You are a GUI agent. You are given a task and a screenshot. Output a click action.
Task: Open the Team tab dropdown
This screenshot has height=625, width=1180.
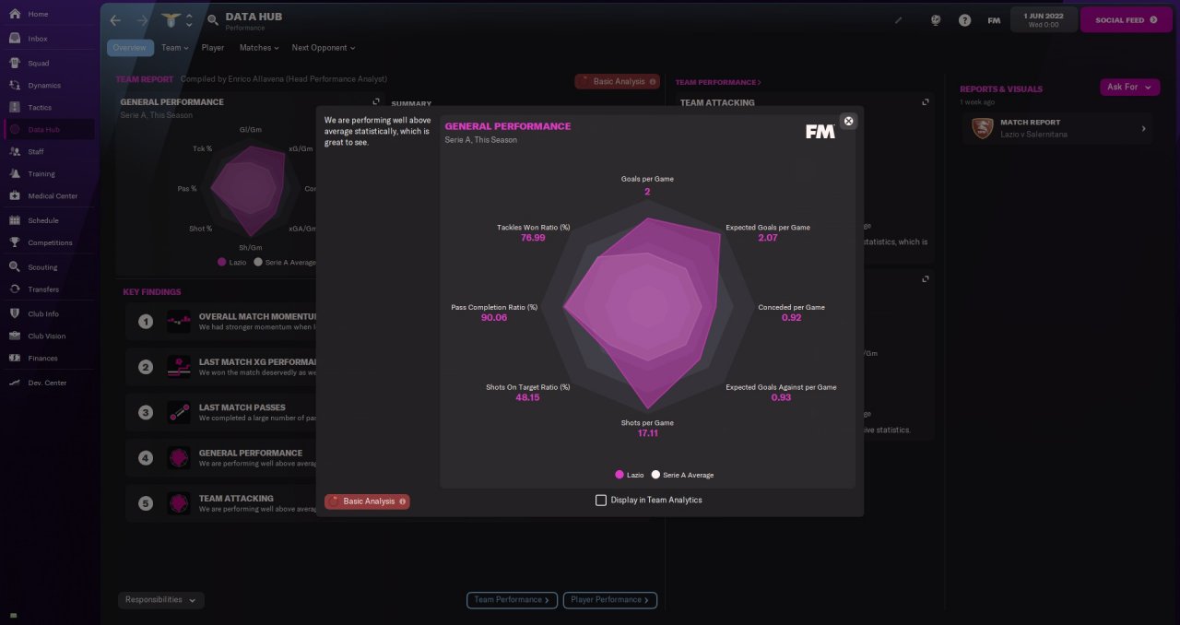(174, 48)
